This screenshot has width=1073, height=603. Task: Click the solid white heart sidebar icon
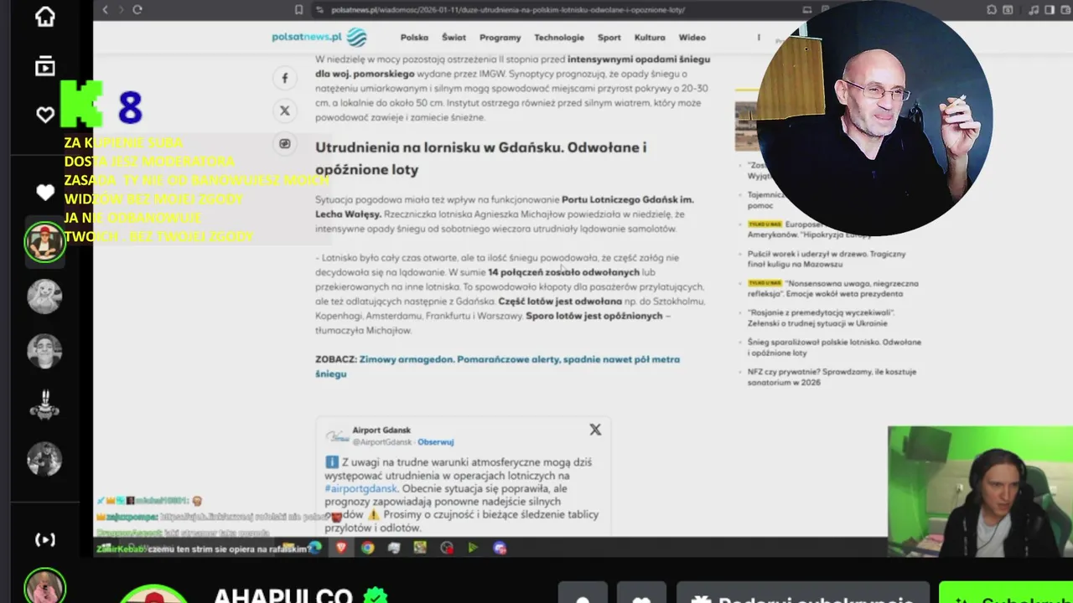point(45,193)
